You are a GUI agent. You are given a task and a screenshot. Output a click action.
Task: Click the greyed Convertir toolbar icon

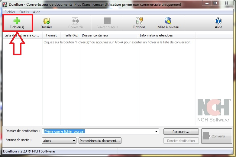(x=76, y=23)
